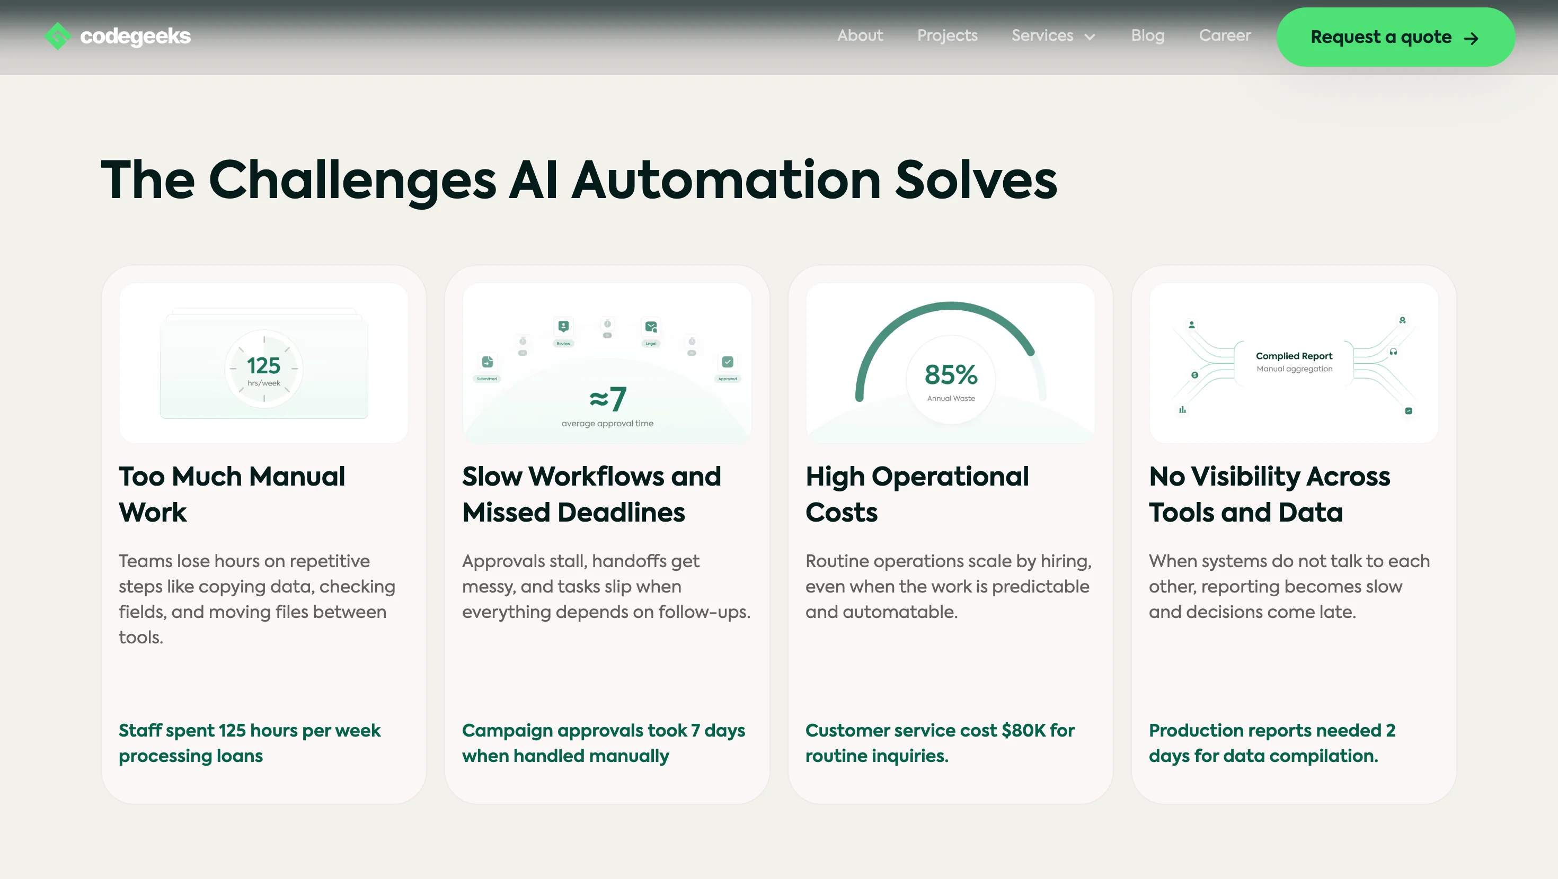Click the award ribbon icon
Screen dimensions: 1558x879
(x=1403, y=320)
